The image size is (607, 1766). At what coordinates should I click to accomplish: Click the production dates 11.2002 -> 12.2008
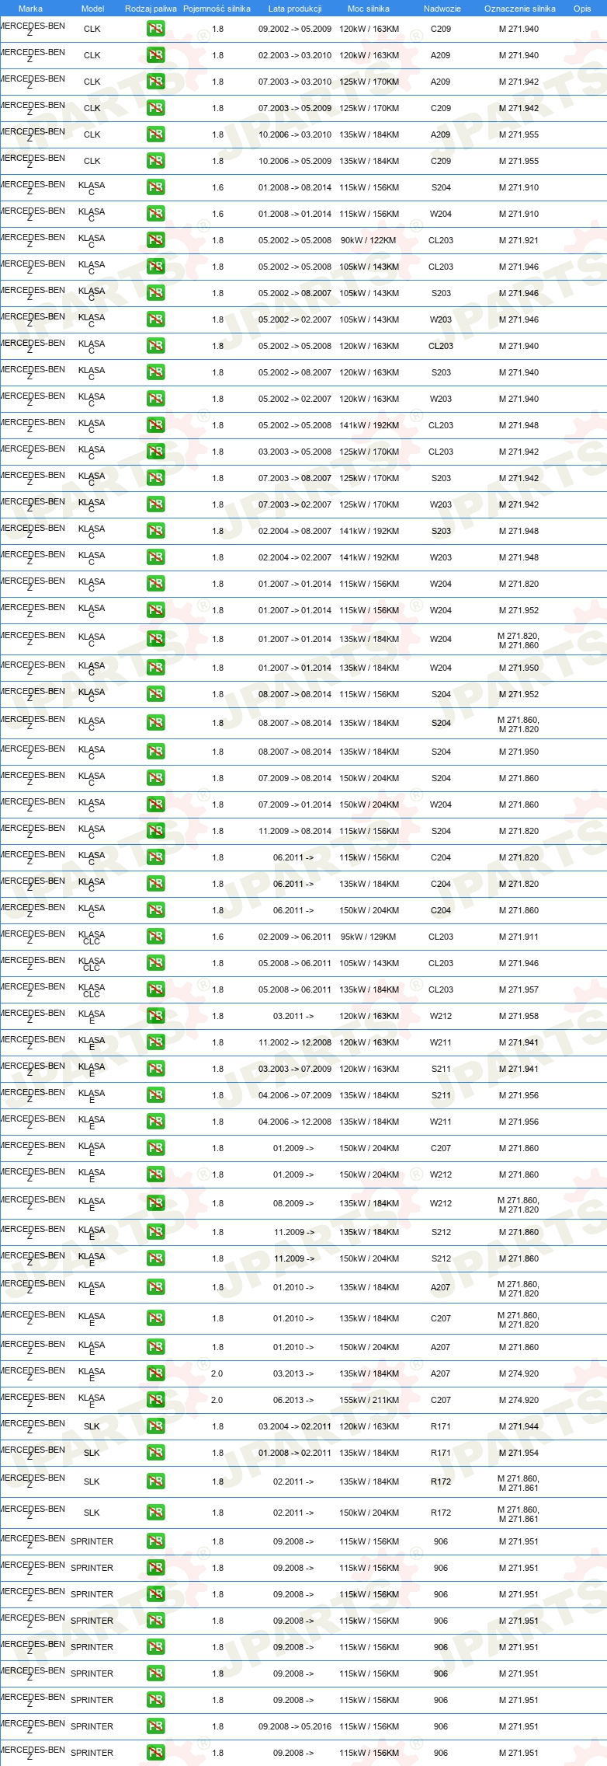(295, 1042)
